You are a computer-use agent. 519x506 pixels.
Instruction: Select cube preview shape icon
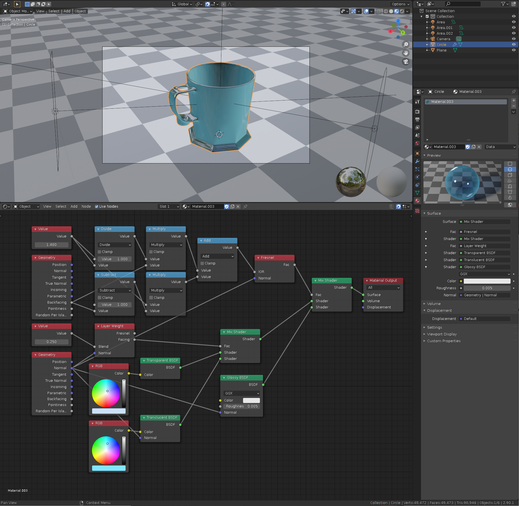(x=510, y=175)
